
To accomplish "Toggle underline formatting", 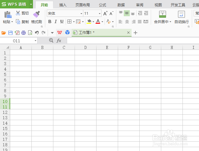I will click(x=62, y=22).
